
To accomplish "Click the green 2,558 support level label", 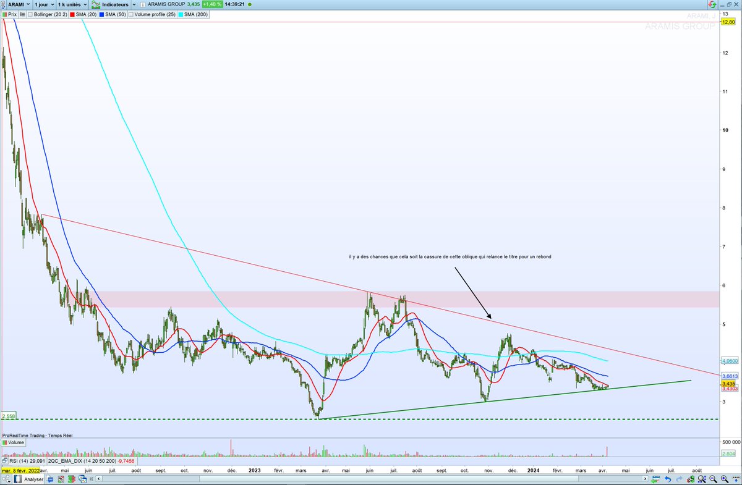I will (x=8, y=416).
